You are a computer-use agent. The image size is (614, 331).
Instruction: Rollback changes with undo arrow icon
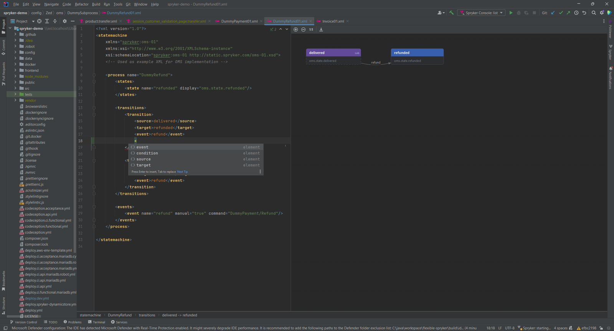(x=584, y=13)
